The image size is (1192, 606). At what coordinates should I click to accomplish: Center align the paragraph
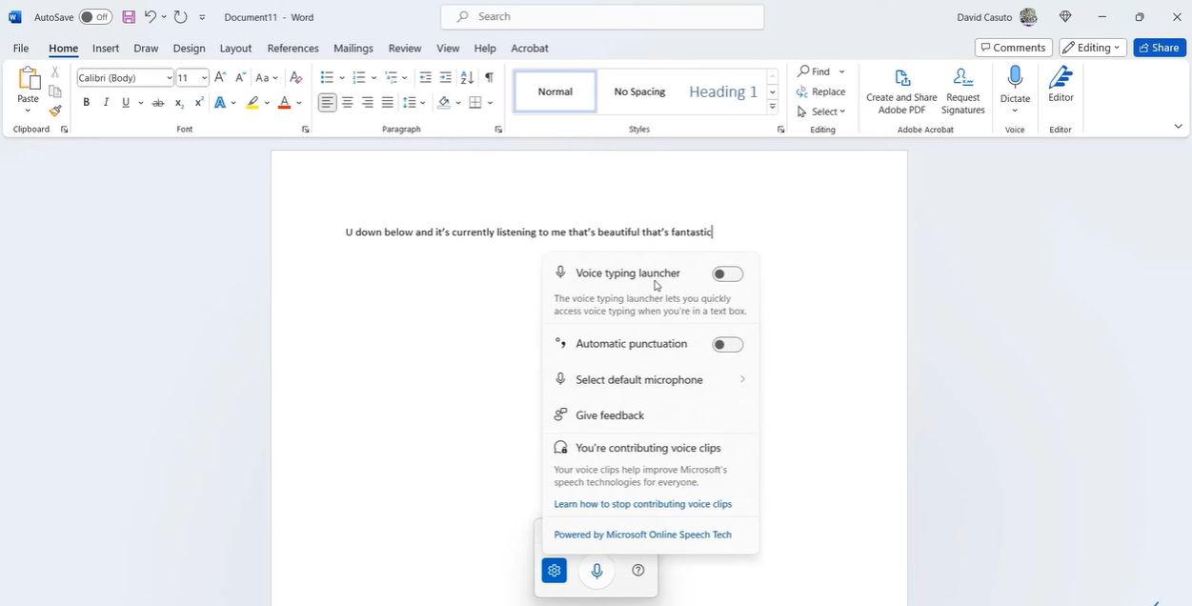coord(348,103)
